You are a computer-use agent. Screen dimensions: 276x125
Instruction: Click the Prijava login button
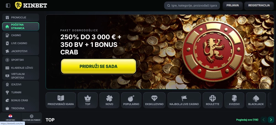[x=233, y=6]
